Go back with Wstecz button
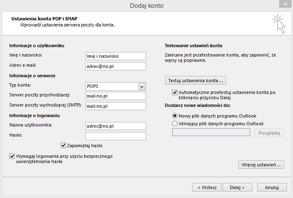293x198 pixels. coord(207,187)
